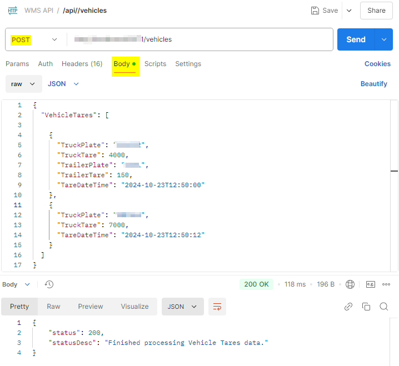Click the TrailerTare value 150
The image size is (399, 366).
click(x=123, y=175)
